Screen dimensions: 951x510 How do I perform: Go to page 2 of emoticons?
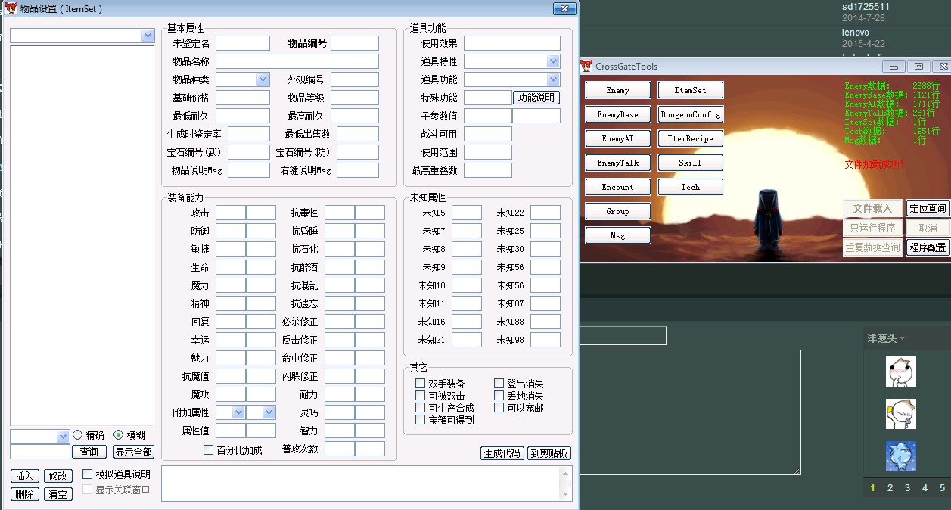click(890, 488)
